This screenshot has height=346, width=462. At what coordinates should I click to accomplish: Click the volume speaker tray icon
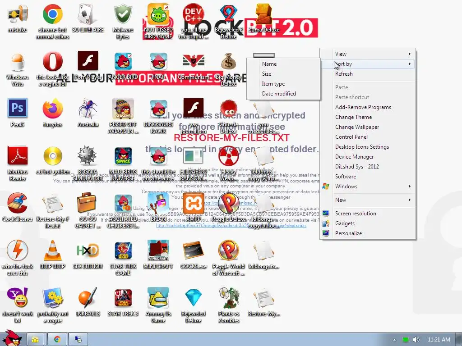(416, 340)
